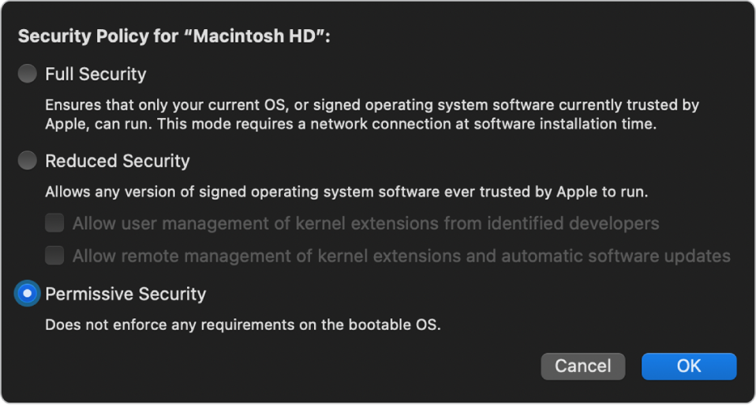Cancel the security policy dialog
The image size is (756, 405).
[x=582, y=366]
